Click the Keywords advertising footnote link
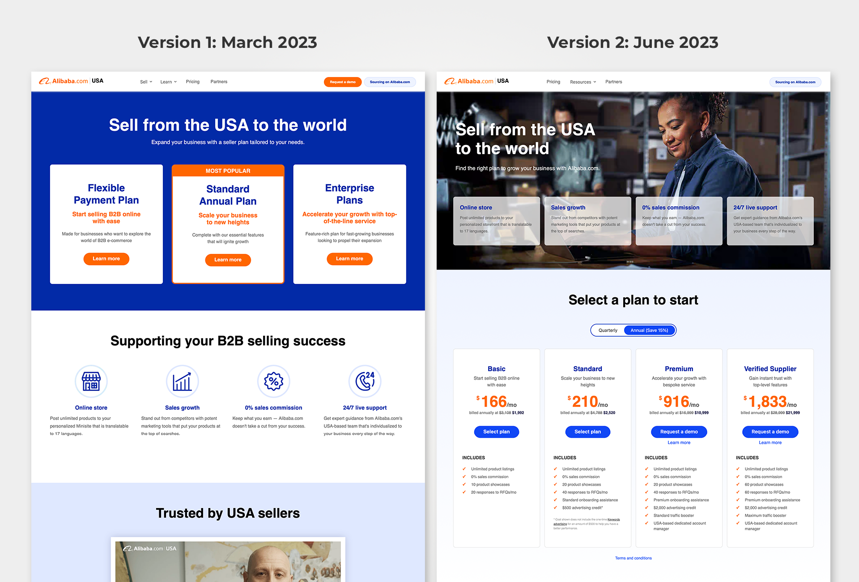 point(614,520)
